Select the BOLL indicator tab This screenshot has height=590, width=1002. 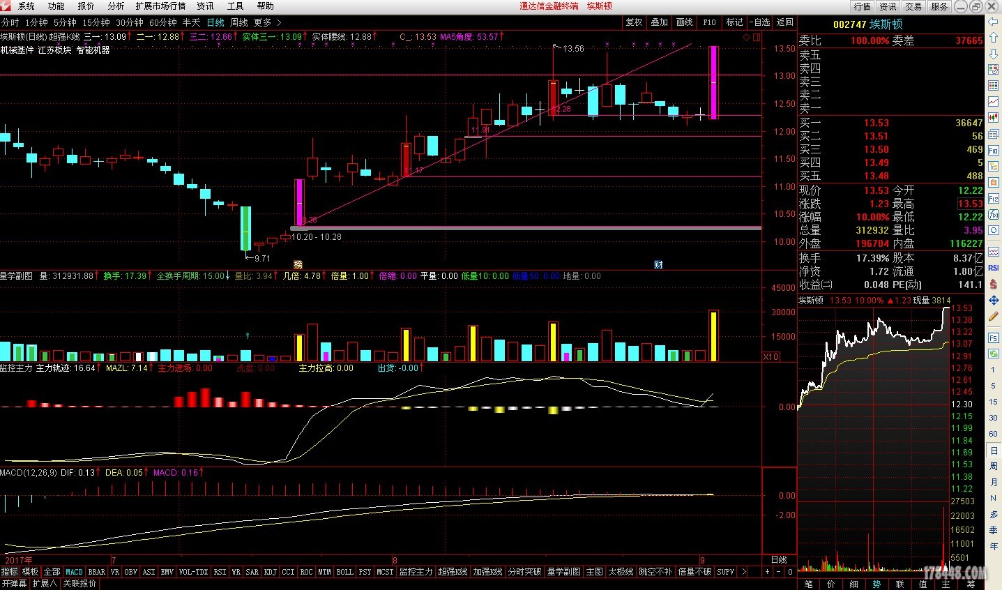click(x=344, y=572)
